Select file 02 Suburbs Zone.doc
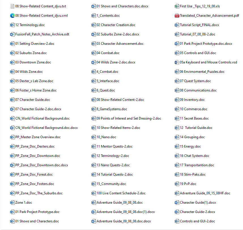The image size is (243, 230). tap(28, 53)
